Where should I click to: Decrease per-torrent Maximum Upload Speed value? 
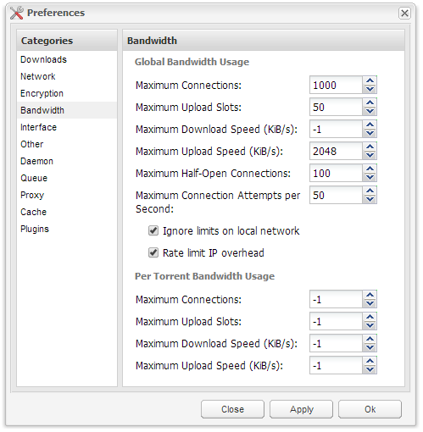[370, 369]
